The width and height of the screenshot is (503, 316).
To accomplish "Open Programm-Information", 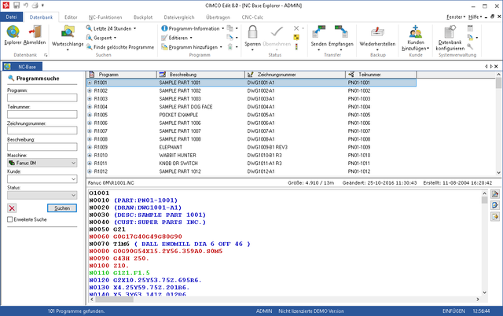I will pos(194,28).
